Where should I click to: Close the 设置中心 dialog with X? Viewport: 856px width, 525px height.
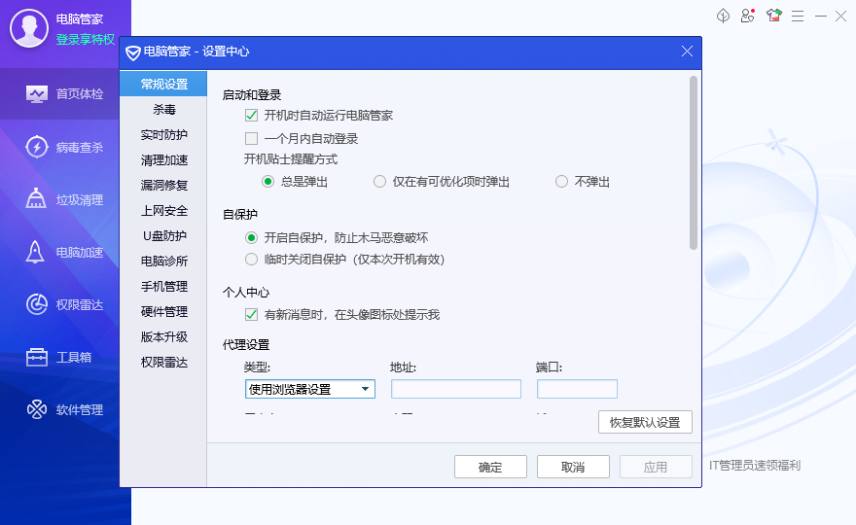click(688, 52)
